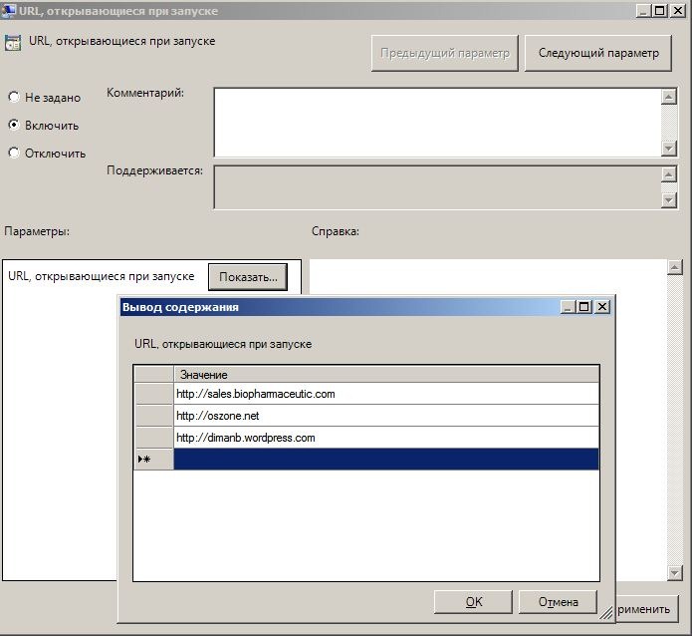The image size is (692, 636).
Task: Select the http://sales.biopharmaceutic.com value cell
Action: (x=386, y=394)
